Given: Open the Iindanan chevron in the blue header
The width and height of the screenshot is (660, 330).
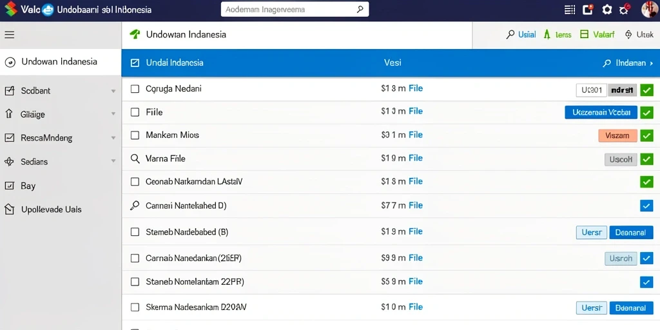Looking at the screenshot, I should point(652,64).
